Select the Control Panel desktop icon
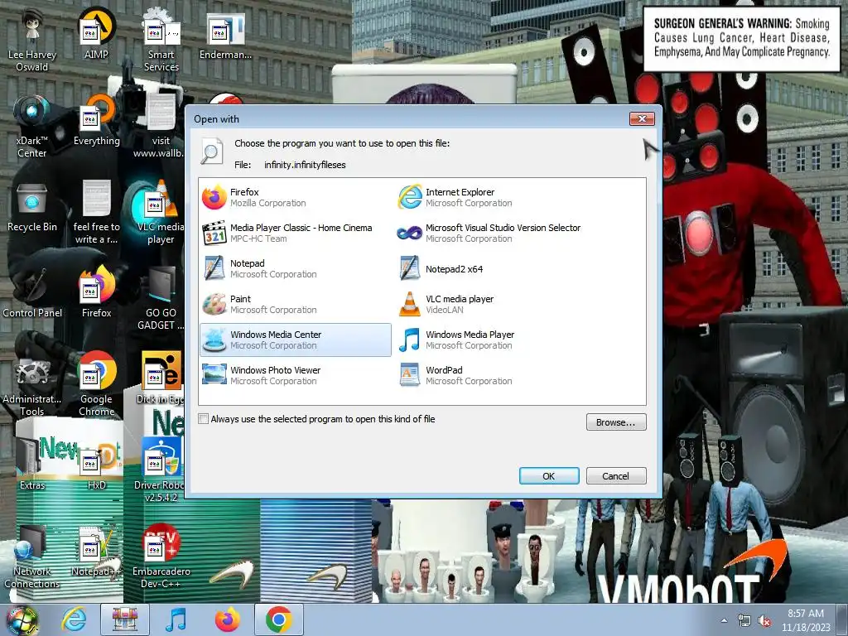Image resolution: width=848 pixels, height=636 pixels. 32,293
